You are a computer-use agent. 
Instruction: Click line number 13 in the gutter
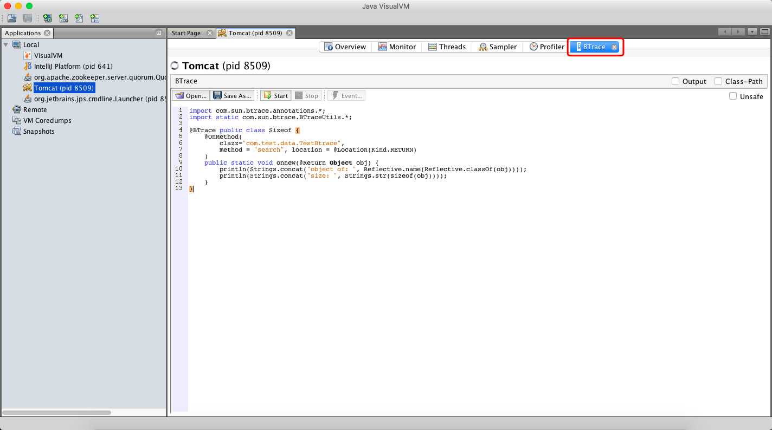179,188
